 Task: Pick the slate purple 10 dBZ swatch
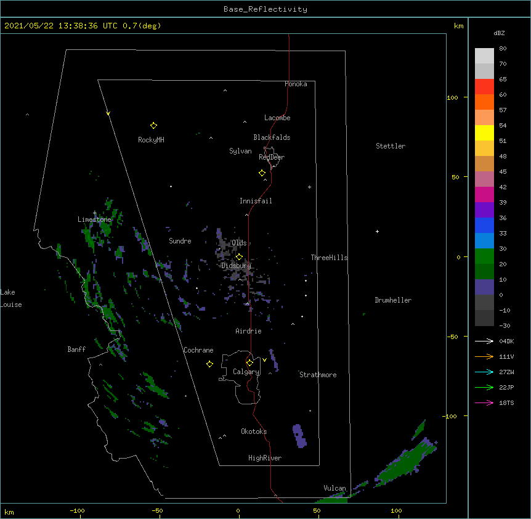point(484,287)
